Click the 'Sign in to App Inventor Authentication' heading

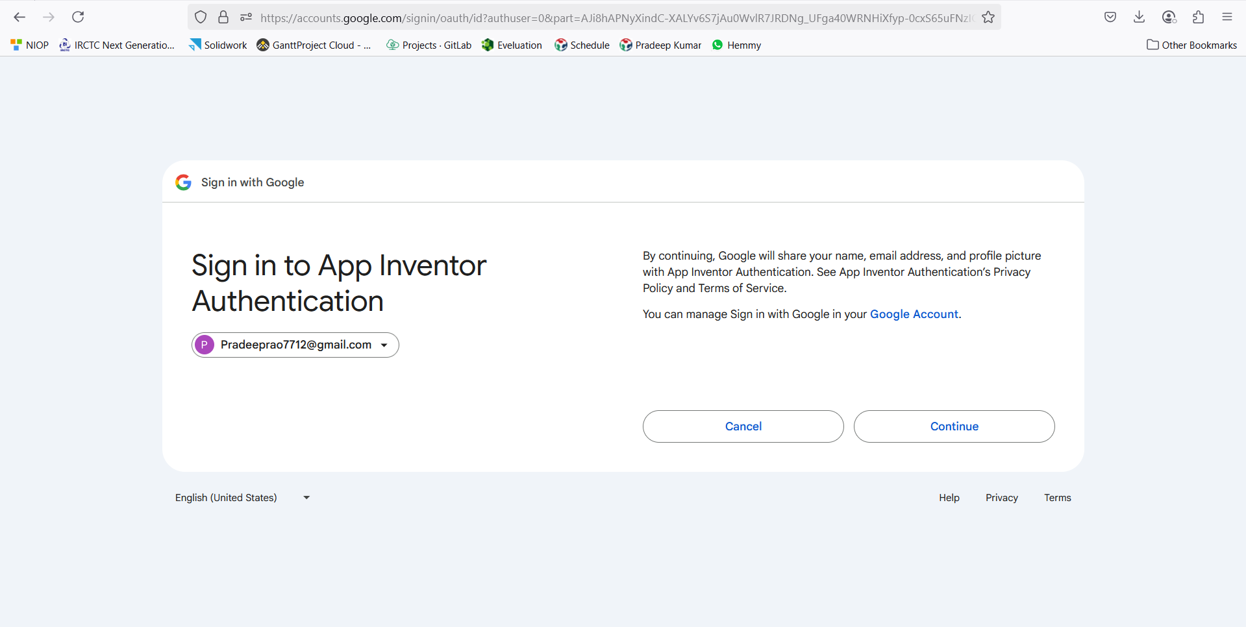pyautogui.click(x=339, y=283)
